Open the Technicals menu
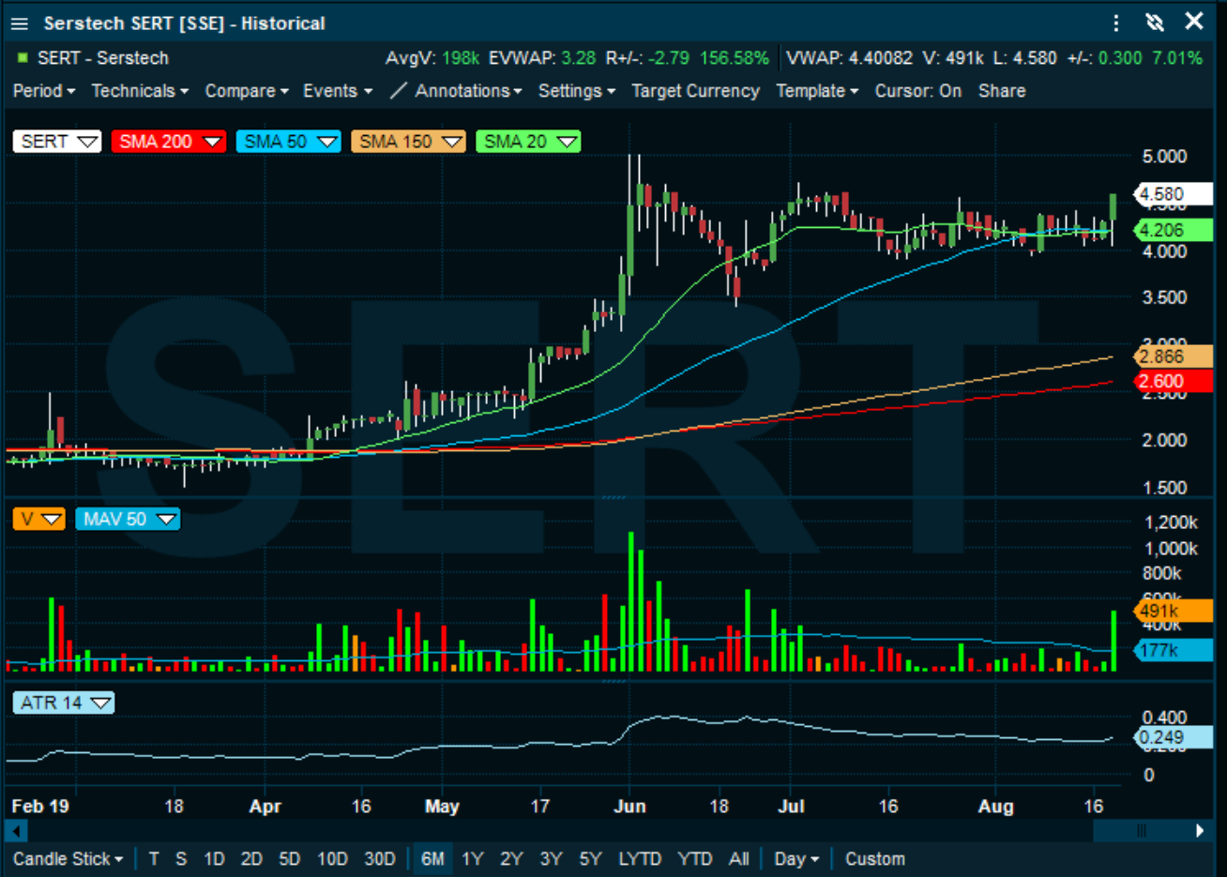This screenshot has width=1227, height=877. coord(140,91)
